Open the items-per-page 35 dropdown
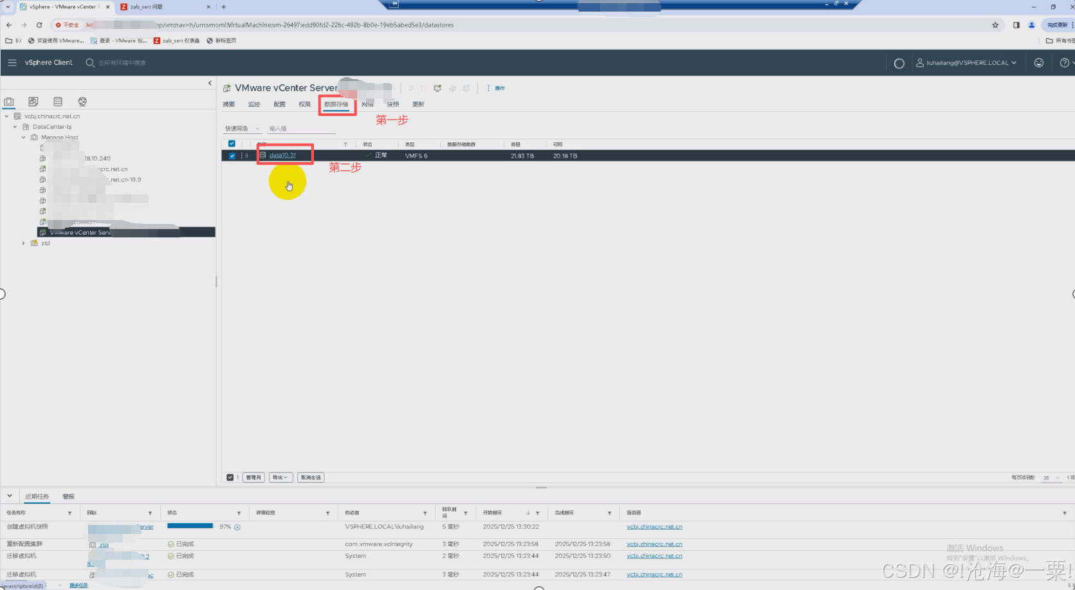This screenshot has height=590, width=1075. 1051,477
